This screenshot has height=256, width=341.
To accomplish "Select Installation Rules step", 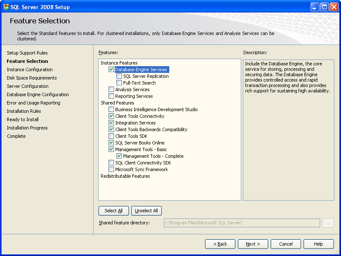I will tap(24, 111).
